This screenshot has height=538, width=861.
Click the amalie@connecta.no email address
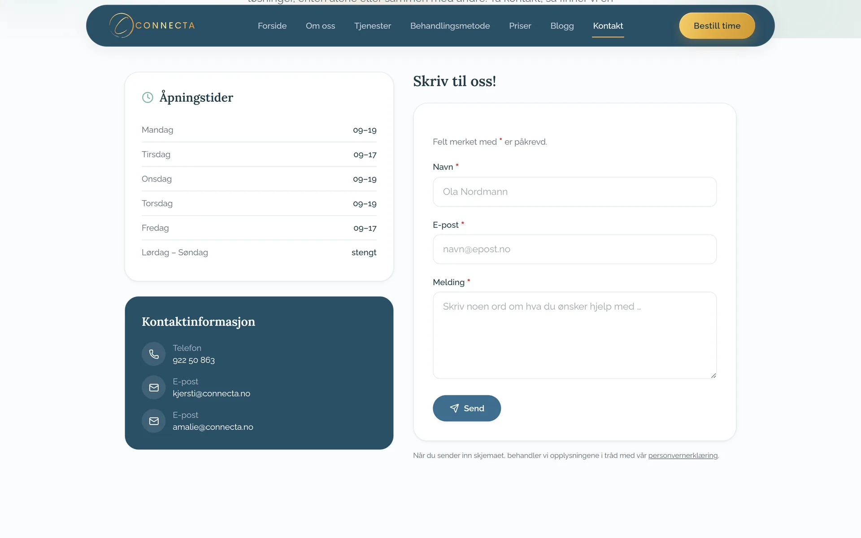213,427
